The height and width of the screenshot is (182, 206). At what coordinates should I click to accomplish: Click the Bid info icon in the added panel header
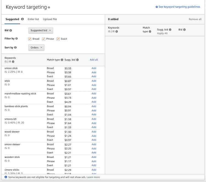pos(184,30)
